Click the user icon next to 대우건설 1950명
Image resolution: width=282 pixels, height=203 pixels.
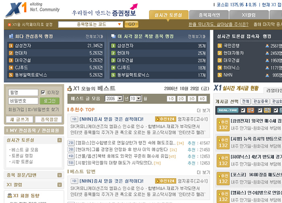267,61
